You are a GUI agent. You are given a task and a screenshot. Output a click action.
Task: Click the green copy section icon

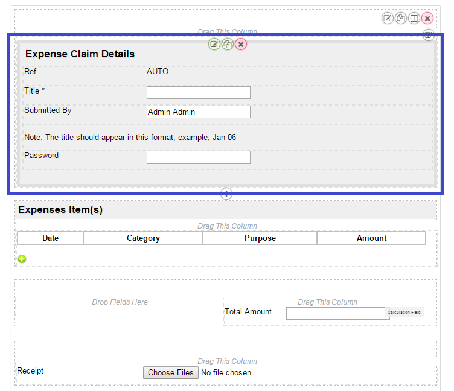(228, 44)
